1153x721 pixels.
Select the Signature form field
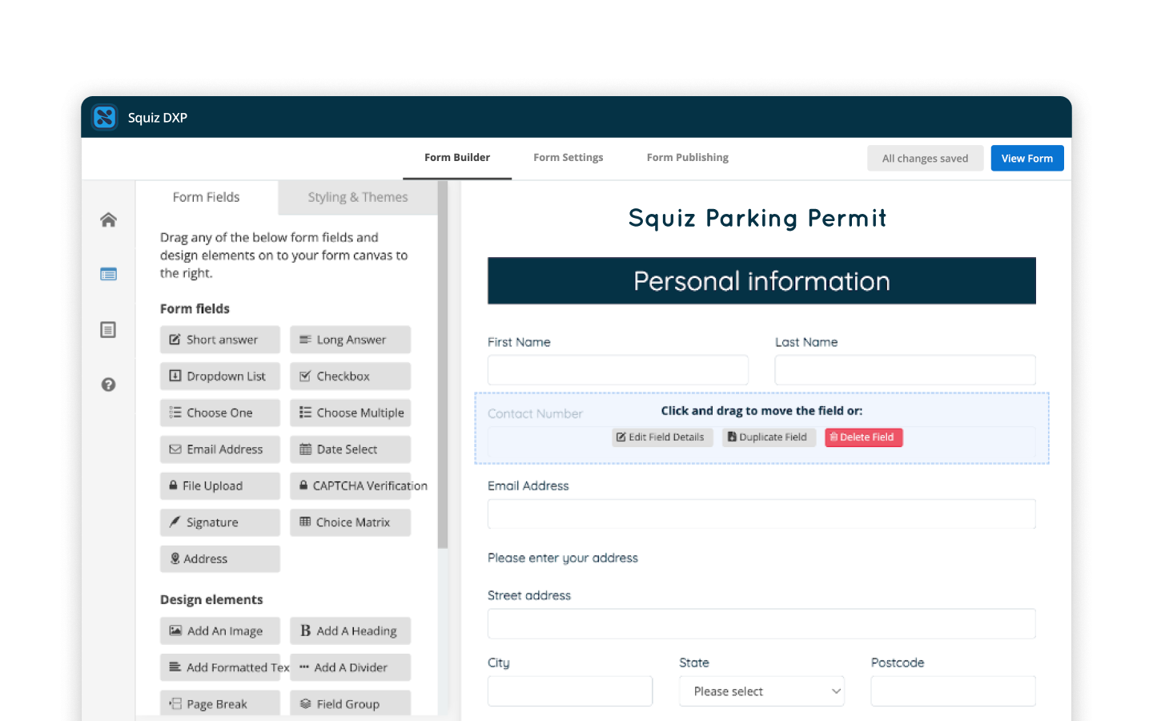tap(220, 522)
